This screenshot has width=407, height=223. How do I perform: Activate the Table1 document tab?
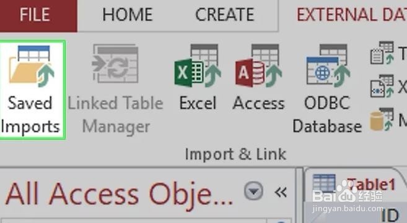coord(356,185)
